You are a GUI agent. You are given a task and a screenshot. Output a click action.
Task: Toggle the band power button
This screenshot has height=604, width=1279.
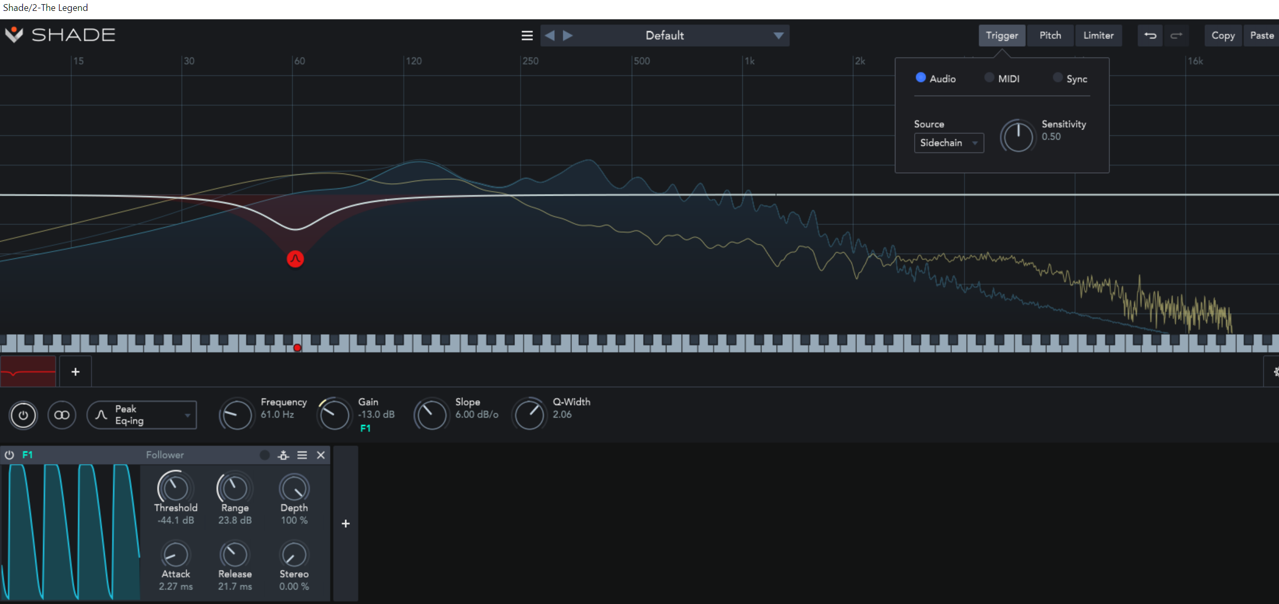tap(23, 415)
